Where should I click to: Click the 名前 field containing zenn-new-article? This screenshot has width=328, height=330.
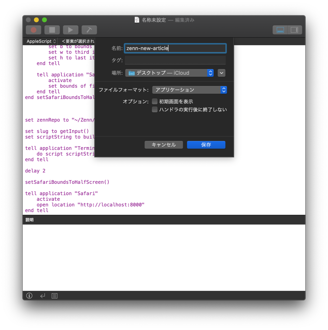coord(175,48)
